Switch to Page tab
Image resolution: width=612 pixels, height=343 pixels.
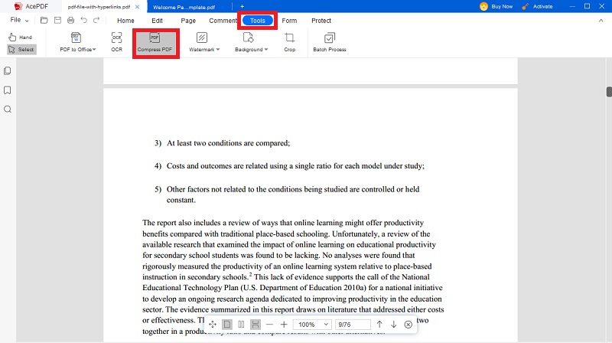188,21
